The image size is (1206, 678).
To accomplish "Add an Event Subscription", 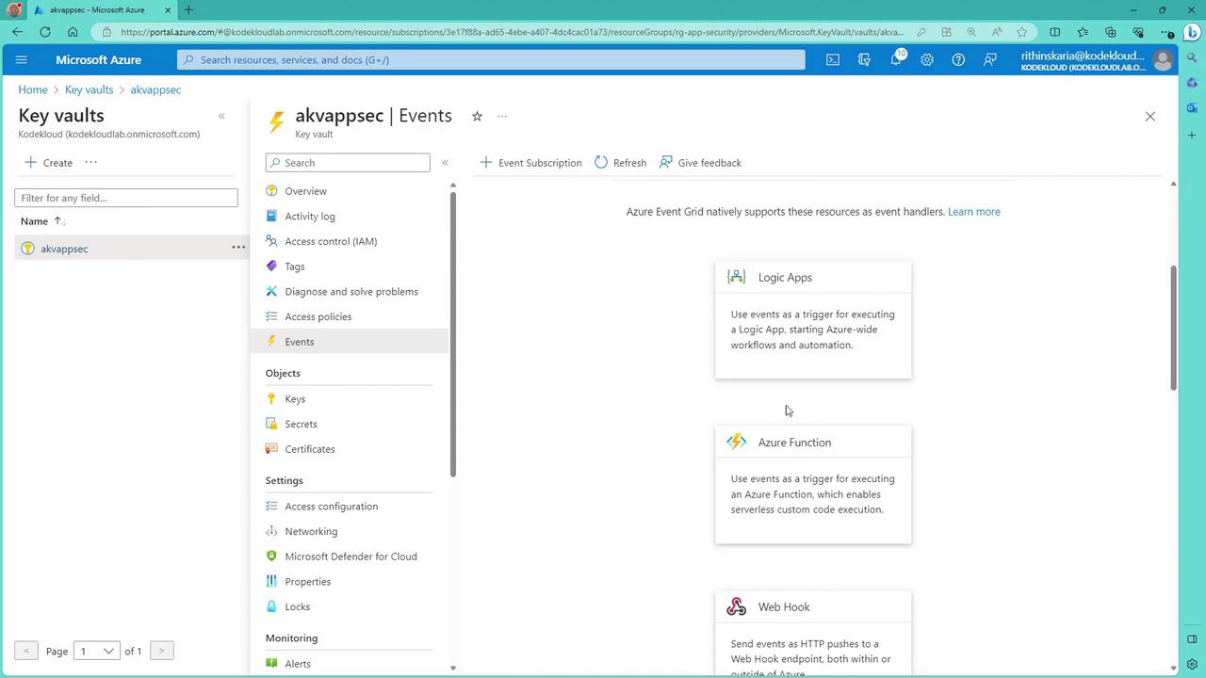I will pyautogui.click(x=530, y=163).
